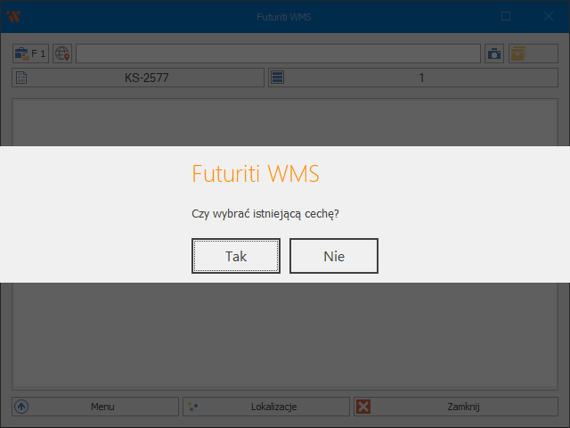Select the KS-2577 document field
The image size is (570, 428).
[x=147, y=78]
